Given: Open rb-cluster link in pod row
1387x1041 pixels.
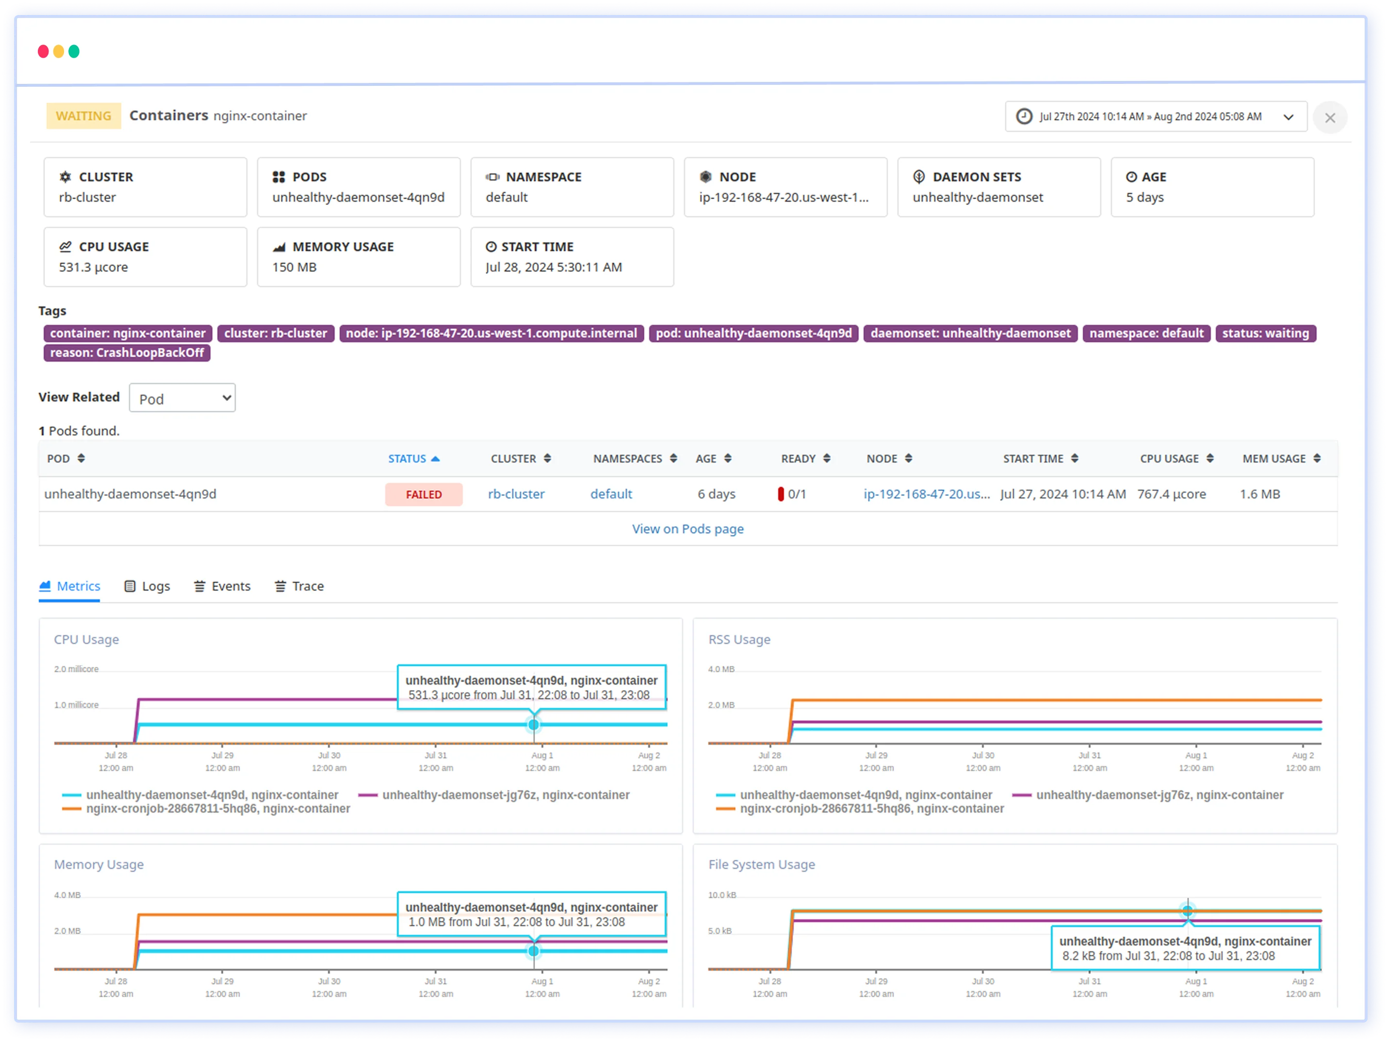Looking at the screenshot, I should point(516,494).
